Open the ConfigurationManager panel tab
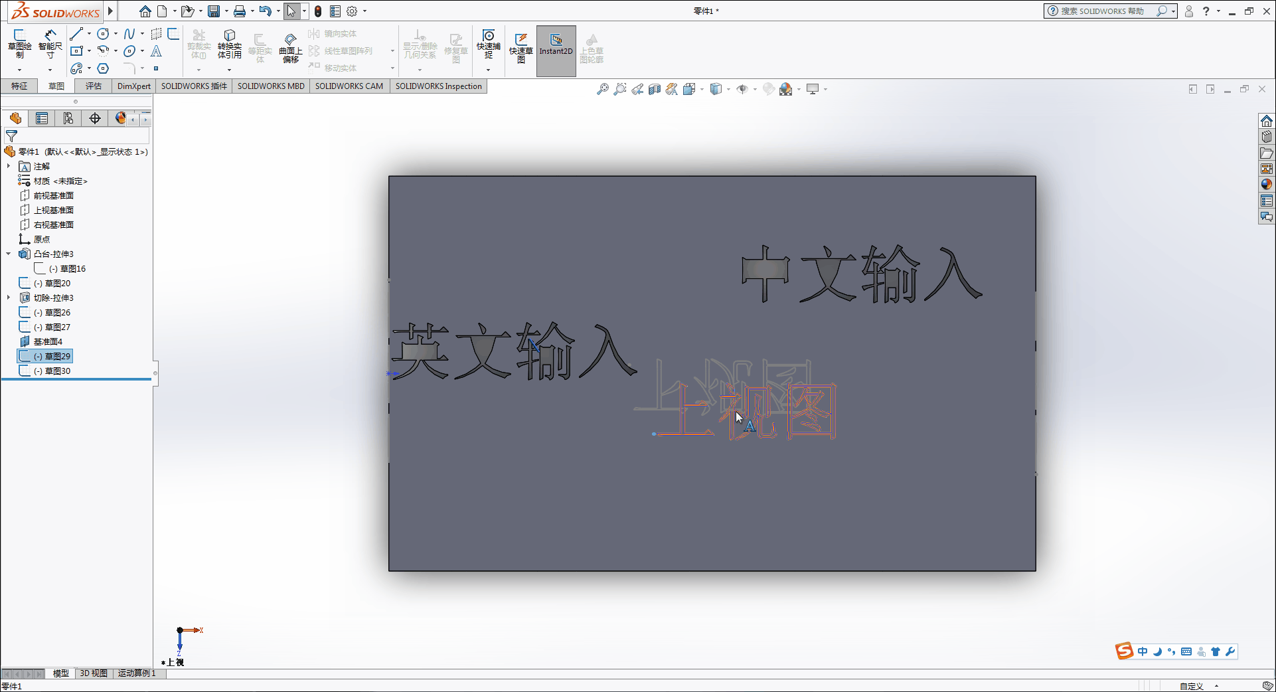 point(68,118)
